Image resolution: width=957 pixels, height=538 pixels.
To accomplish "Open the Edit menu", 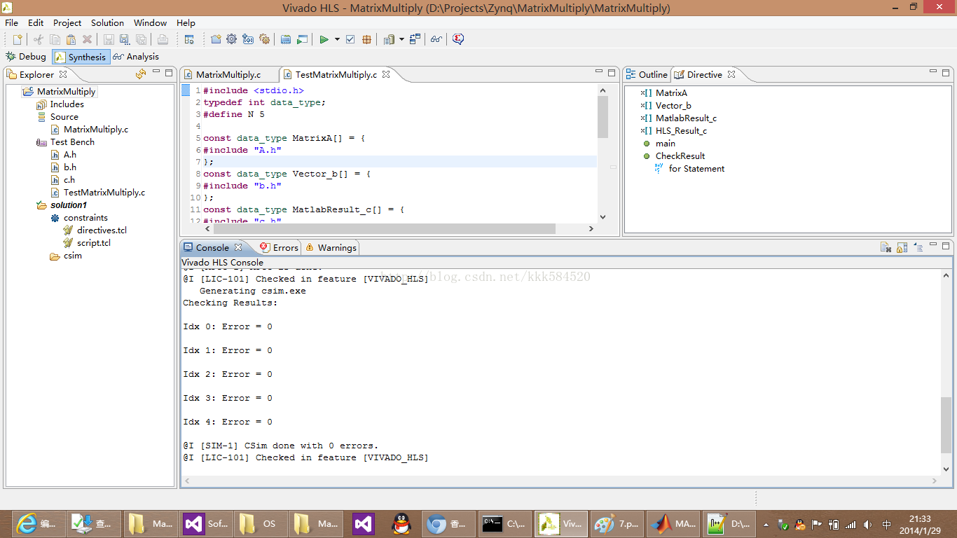I will [x=36, y=22].
